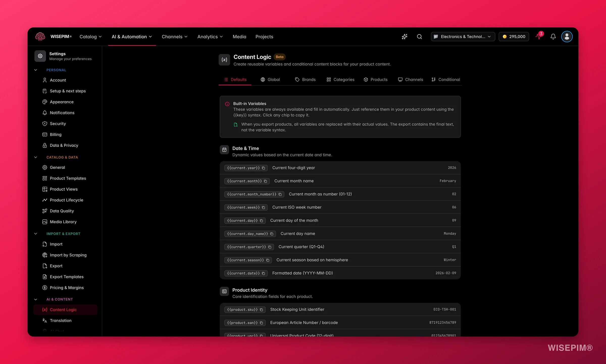
Task: Copy the {{current.year}} variable chip
Action: [x=246, y=168]
